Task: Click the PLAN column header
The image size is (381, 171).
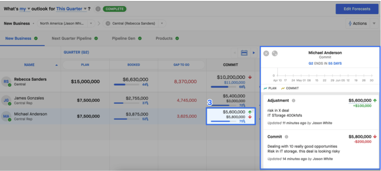Action: click(x=85, y=65)
